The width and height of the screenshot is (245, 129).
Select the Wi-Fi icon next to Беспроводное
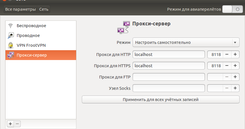click(10, 26)
